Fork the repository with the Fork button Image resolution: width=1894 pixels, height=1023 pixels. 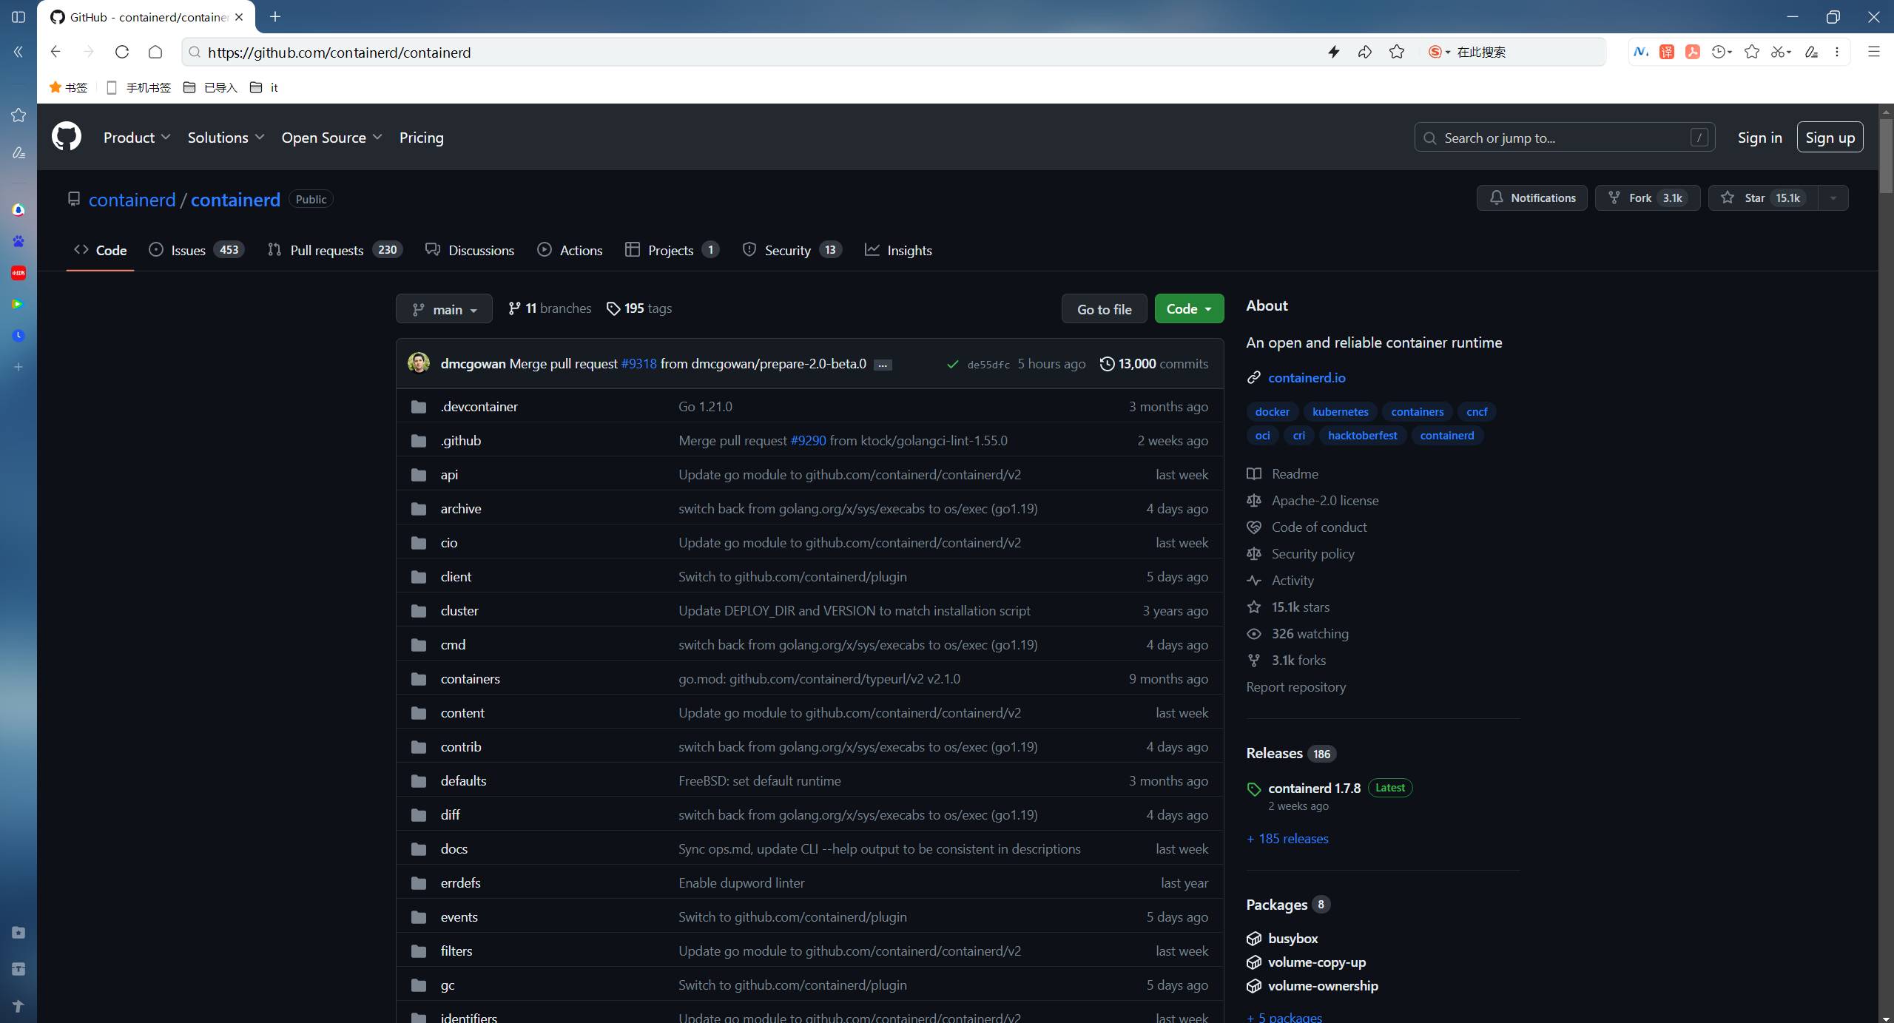(1647, 197)
